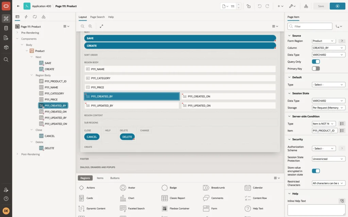Click the page number 111 field
The width and height of the screenshot is (348, 217).
click(x=232, y=6)
